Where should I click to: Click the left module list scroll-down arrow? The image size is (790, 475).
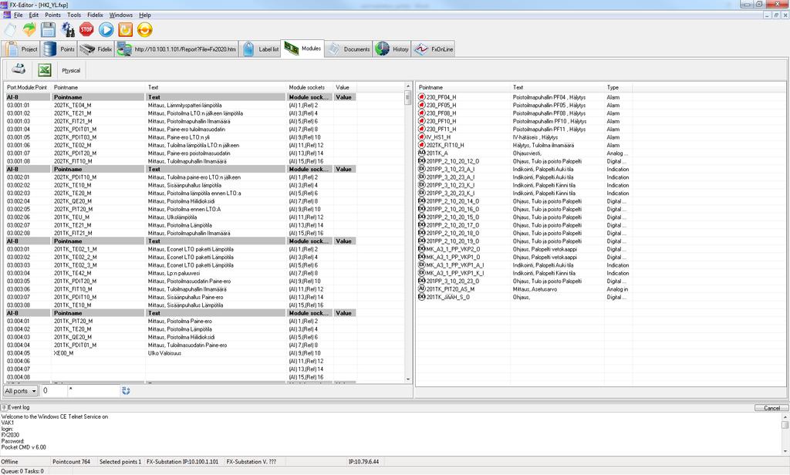coord(408,379)
